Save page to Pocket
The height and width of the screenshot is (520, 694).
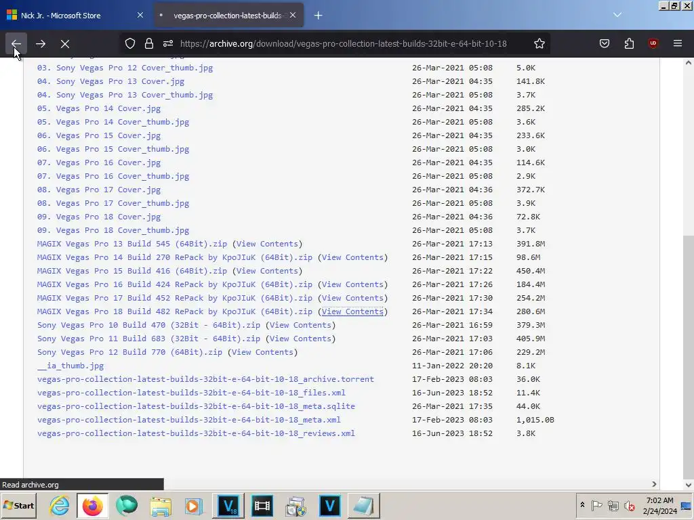click(604, 43)
